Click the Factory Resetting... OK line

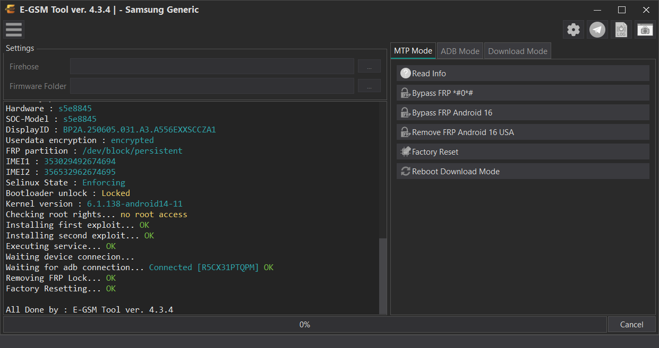click(x=61, y=288)
